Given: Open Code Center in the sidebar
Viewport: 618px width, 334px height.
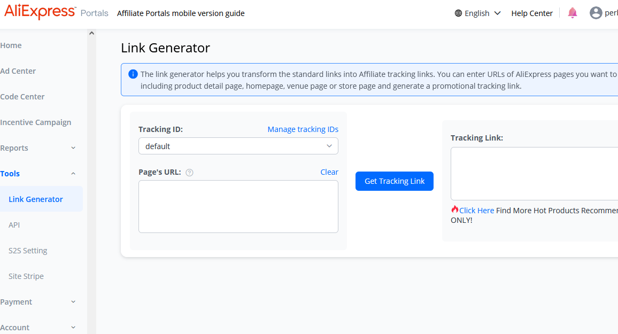Looking at the screenshot, I should pyautogui.click(x=22, y=97).
